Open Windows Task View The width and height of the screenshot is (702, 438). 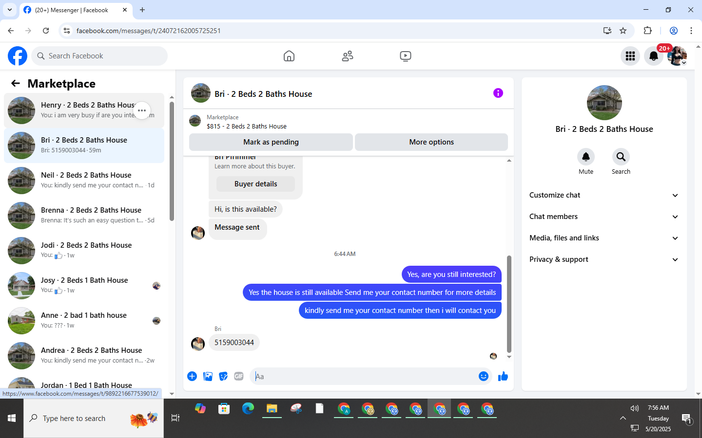click(x=175, y=418)
